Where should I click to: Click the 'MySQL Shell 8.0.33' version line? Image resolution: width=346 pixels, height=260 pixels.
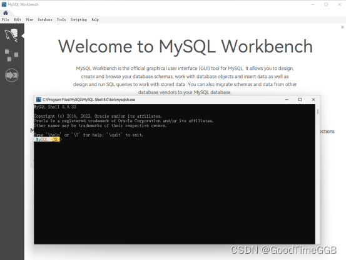(x=55, y=107)
